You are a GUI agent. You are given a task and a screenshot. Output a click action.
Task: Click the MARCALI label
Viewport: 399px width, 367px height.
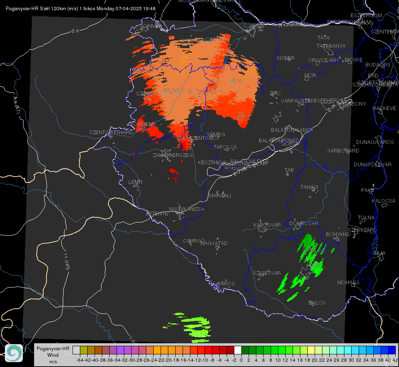220,196
